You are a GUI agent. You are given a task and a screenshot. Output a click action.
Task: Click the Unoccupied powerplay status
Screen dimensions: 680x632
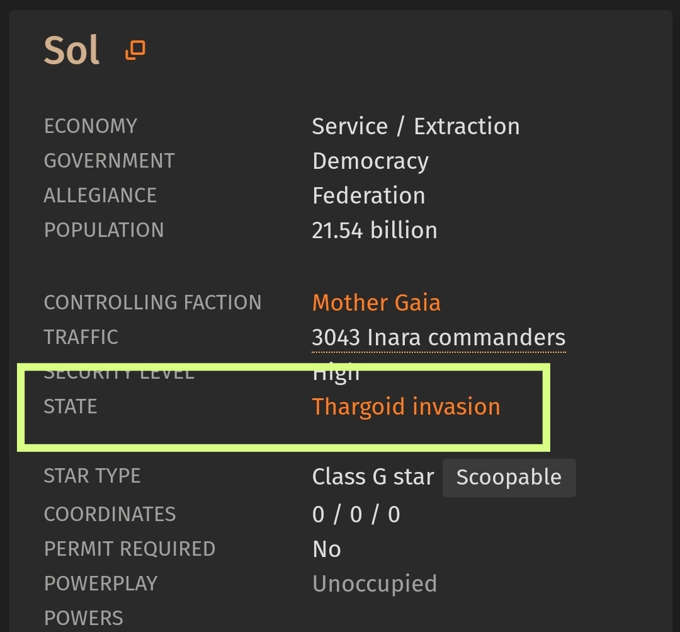(375, 584)
